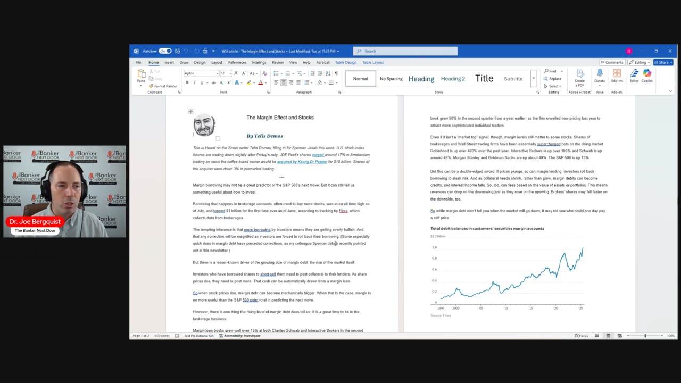Toggle Underline formatting
This screenshot has height=383, width=681.
(x=202, y=82)
